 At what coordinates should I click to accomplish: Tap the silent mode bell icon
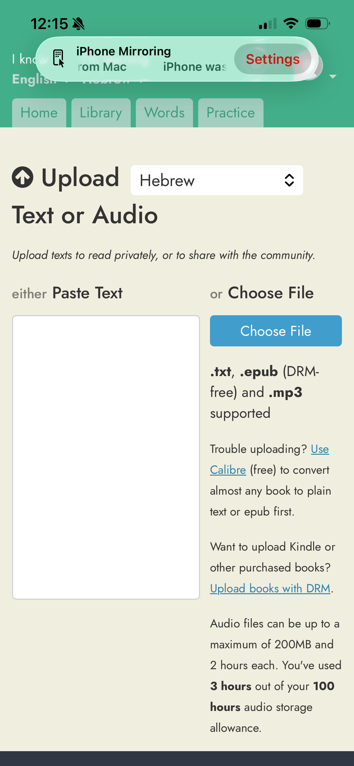tap(79, 24)
